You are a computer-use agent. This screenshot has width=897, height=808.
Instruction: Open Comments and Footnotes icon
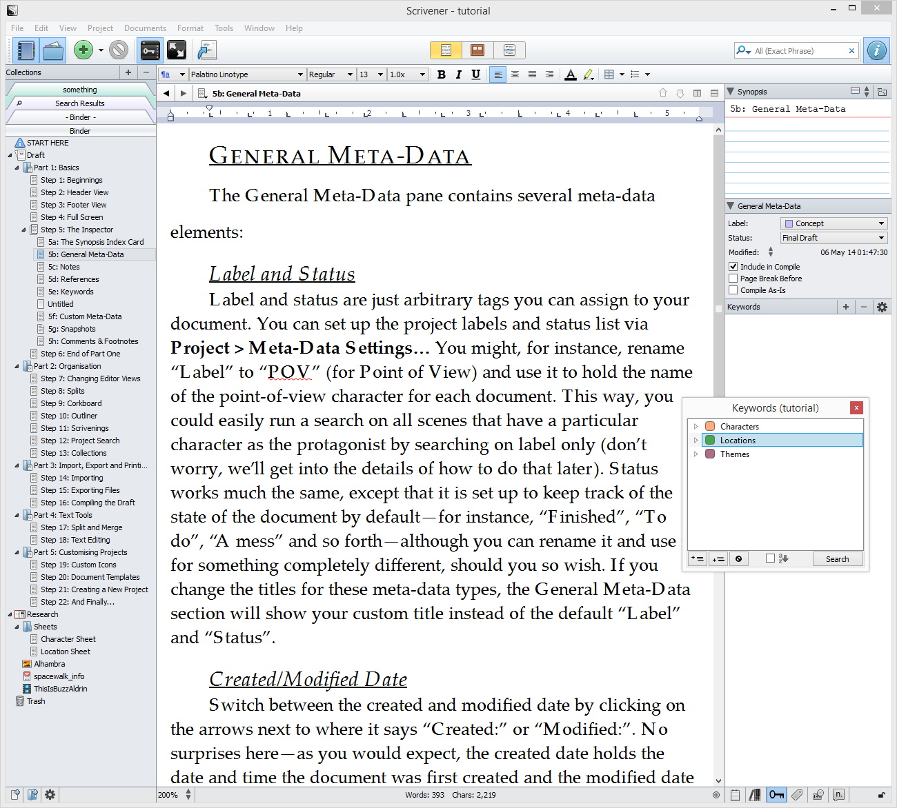838,795
